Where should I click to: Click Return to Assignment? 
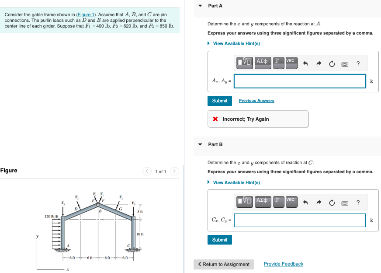223,264
